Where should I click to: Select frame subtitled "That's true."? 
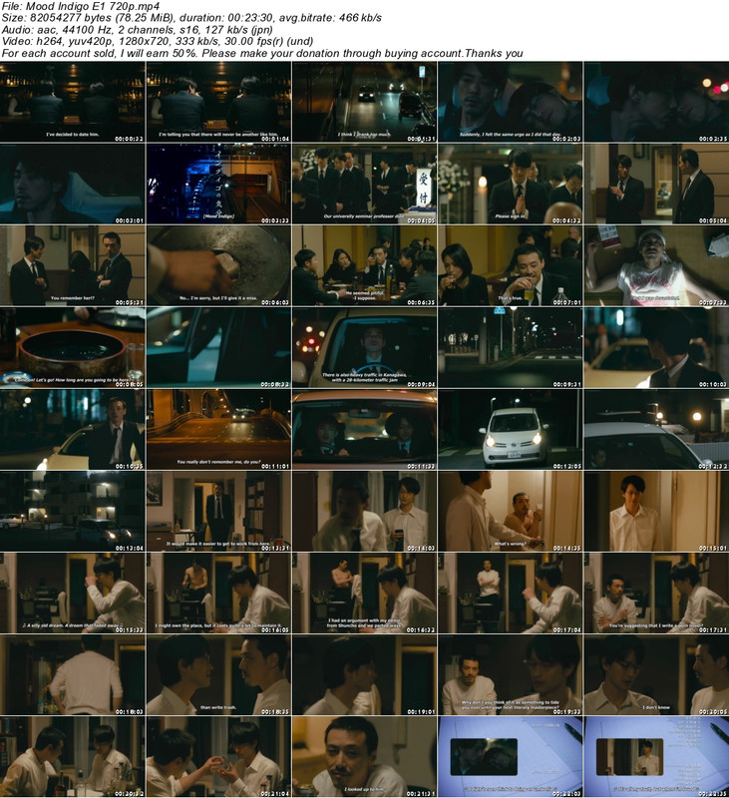point(510,265)
